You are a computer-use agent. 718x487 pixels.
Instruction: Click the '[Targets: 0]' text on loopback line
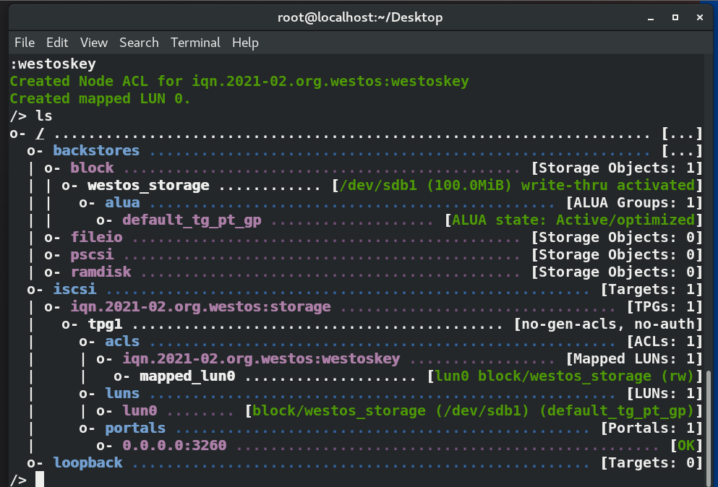point(651,462)
